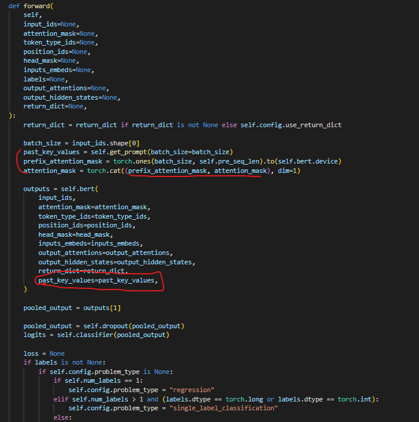Click 'token_type_ids=token_type_ids,' argument
The height and width of the screenshot is (422, 419).
click(x=94, y=216)
